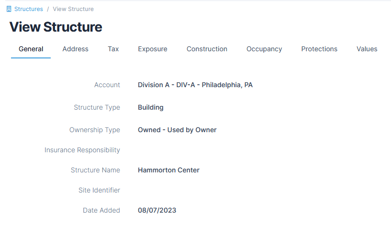Click the Owned - Used by Owner value

point(177,130)
